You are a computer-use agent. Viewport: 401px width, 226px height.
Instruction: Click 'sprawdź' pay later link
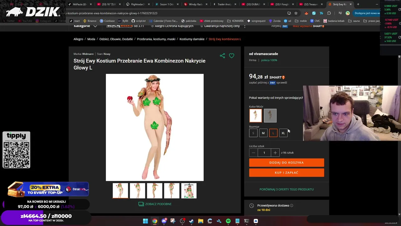point(282,83)
